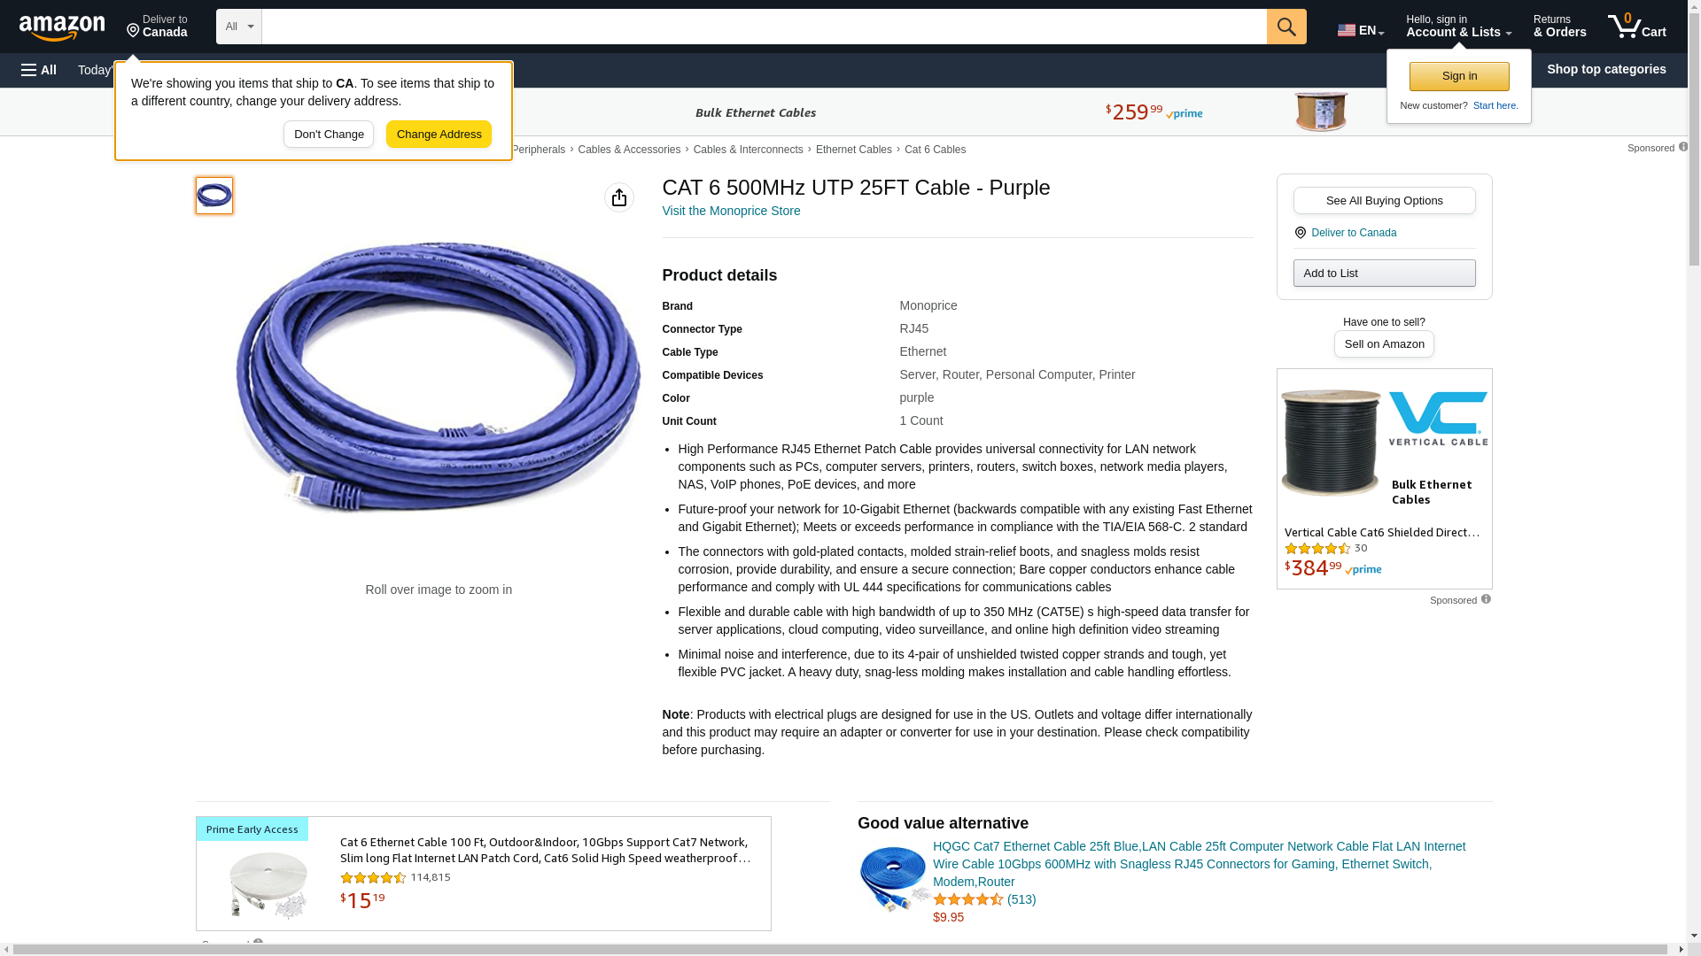
Task: Open Returns & Orders
Action: (x=1559, y=27)
